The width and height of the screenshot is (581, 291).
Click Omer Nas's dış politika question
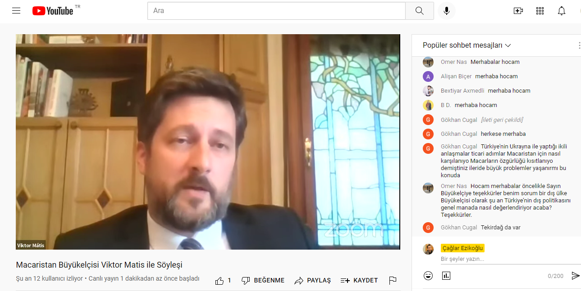pyautogui.click(x=506, y=201)
